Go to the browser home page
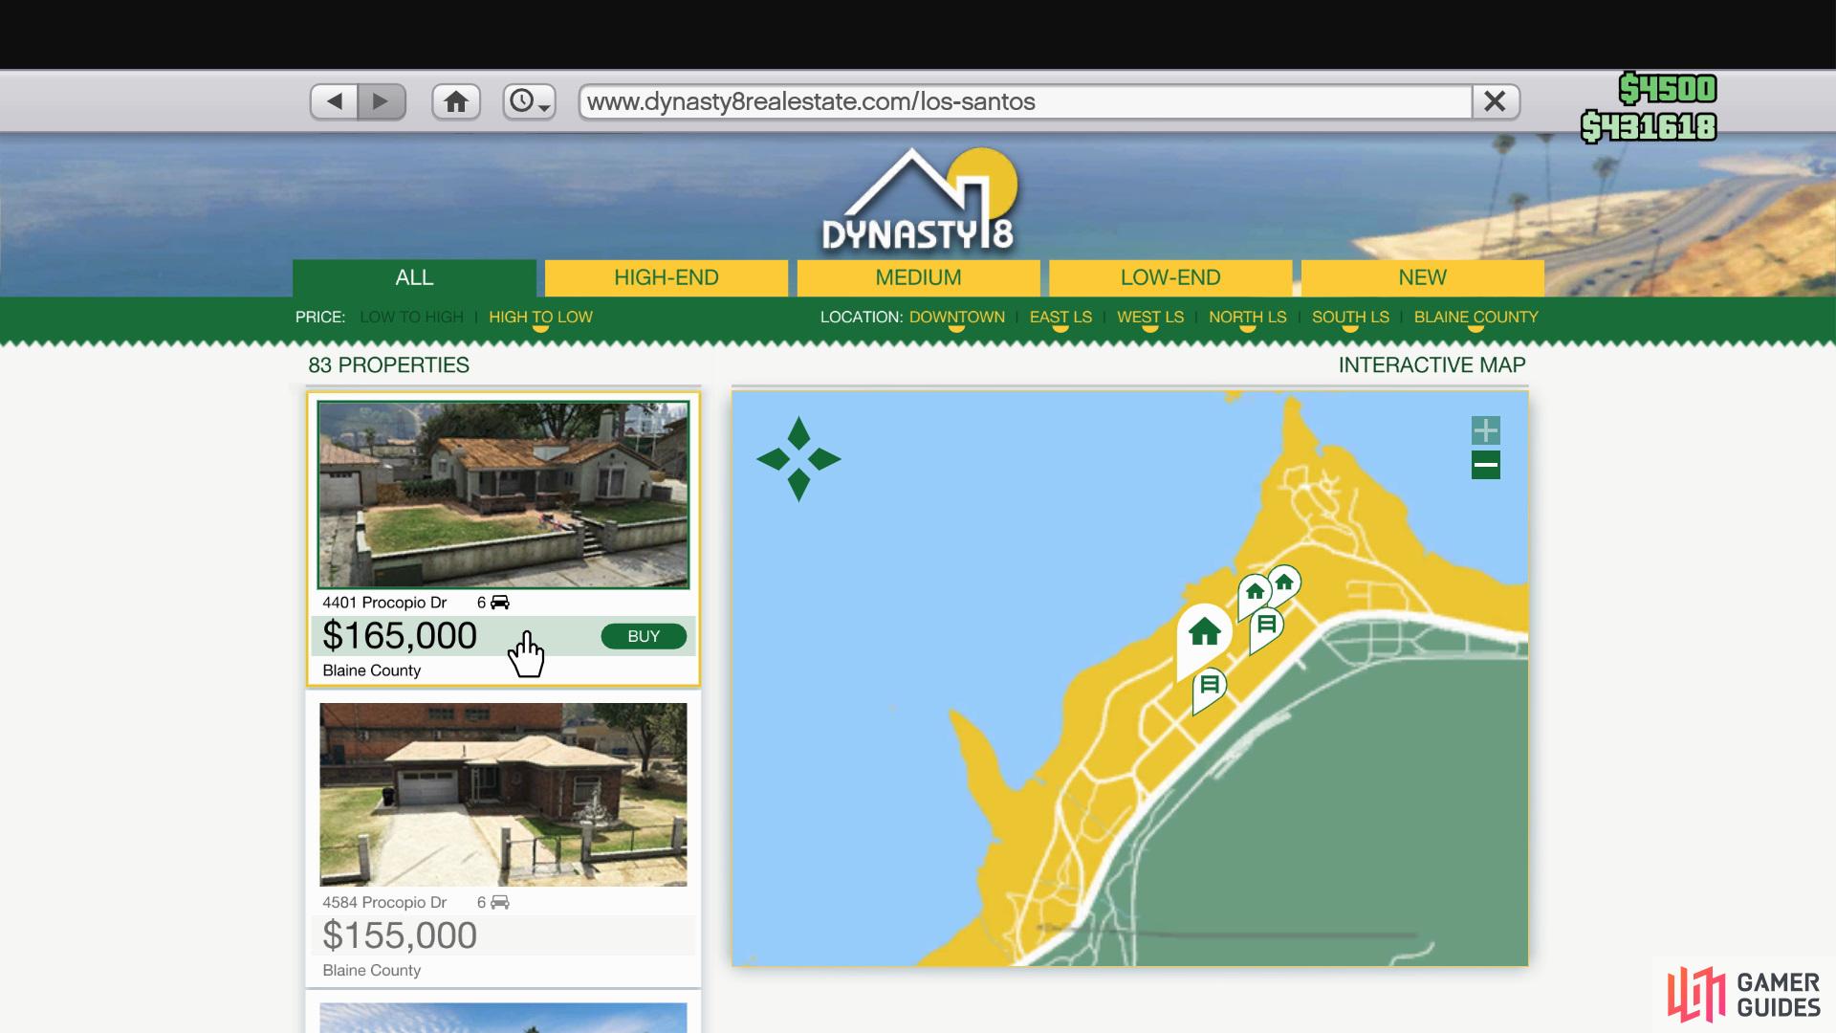 [456, 101]
